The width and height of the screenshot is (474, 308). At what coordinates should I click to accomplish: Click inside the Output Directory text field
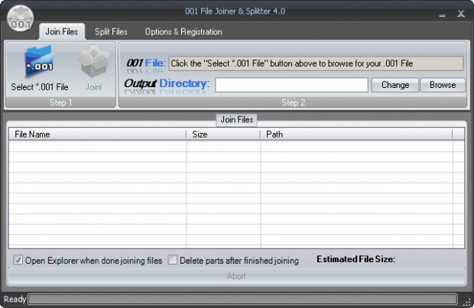coord(291,85)
